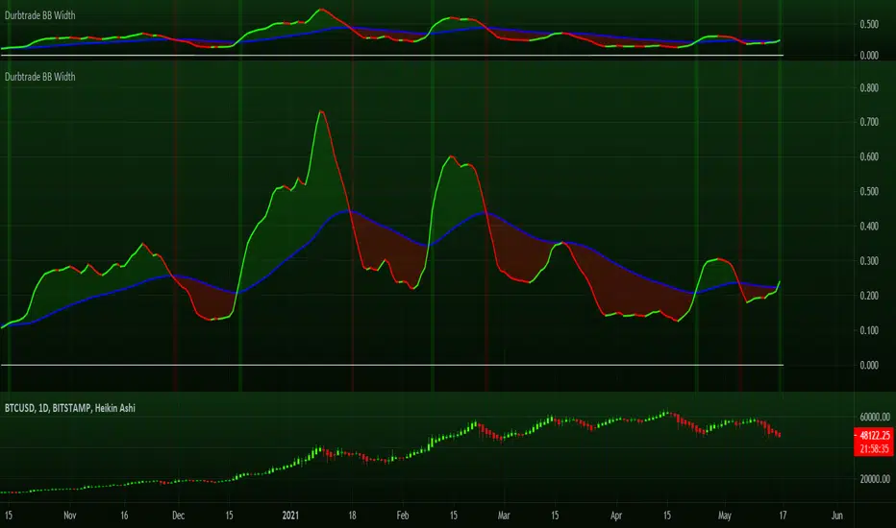
Task: Select the 0.100 mark on the indicator scale
Action: pyautogui.click(x=869, y=331)
